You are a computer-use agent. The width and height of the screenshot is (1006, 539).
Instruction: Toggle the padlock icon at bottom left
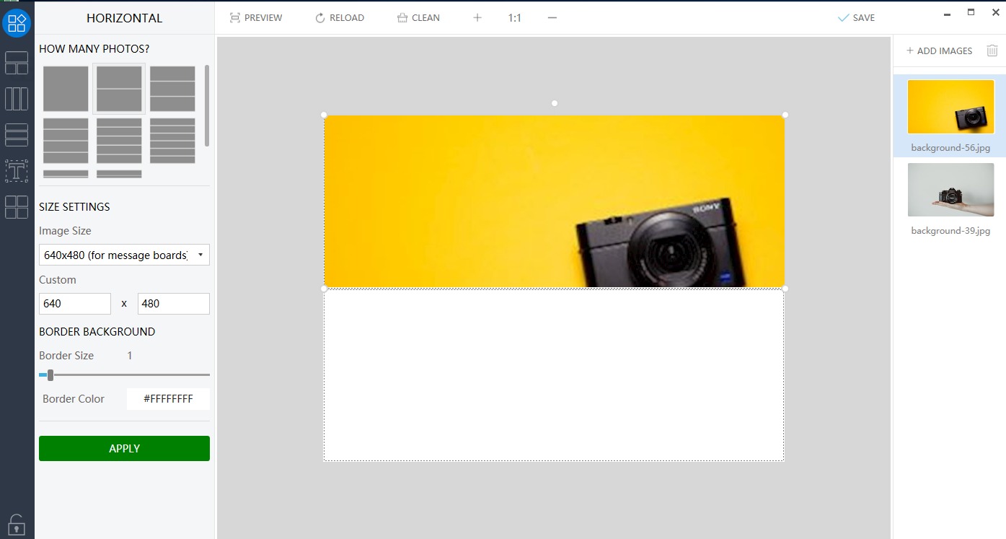(x=17, y=524)
